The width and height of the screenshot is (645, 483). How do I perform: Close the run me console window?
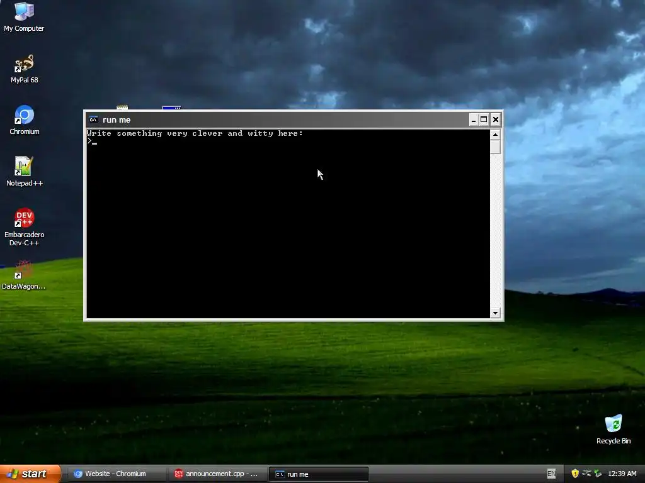[x=496, y=119]
